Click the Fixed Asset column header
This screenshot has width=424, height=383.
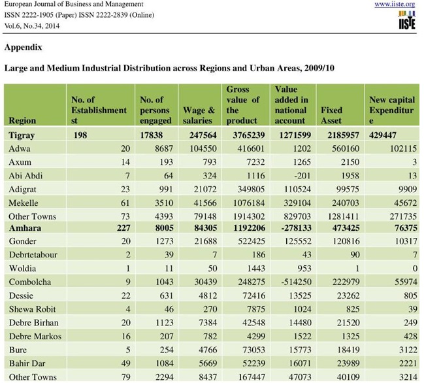331,115
